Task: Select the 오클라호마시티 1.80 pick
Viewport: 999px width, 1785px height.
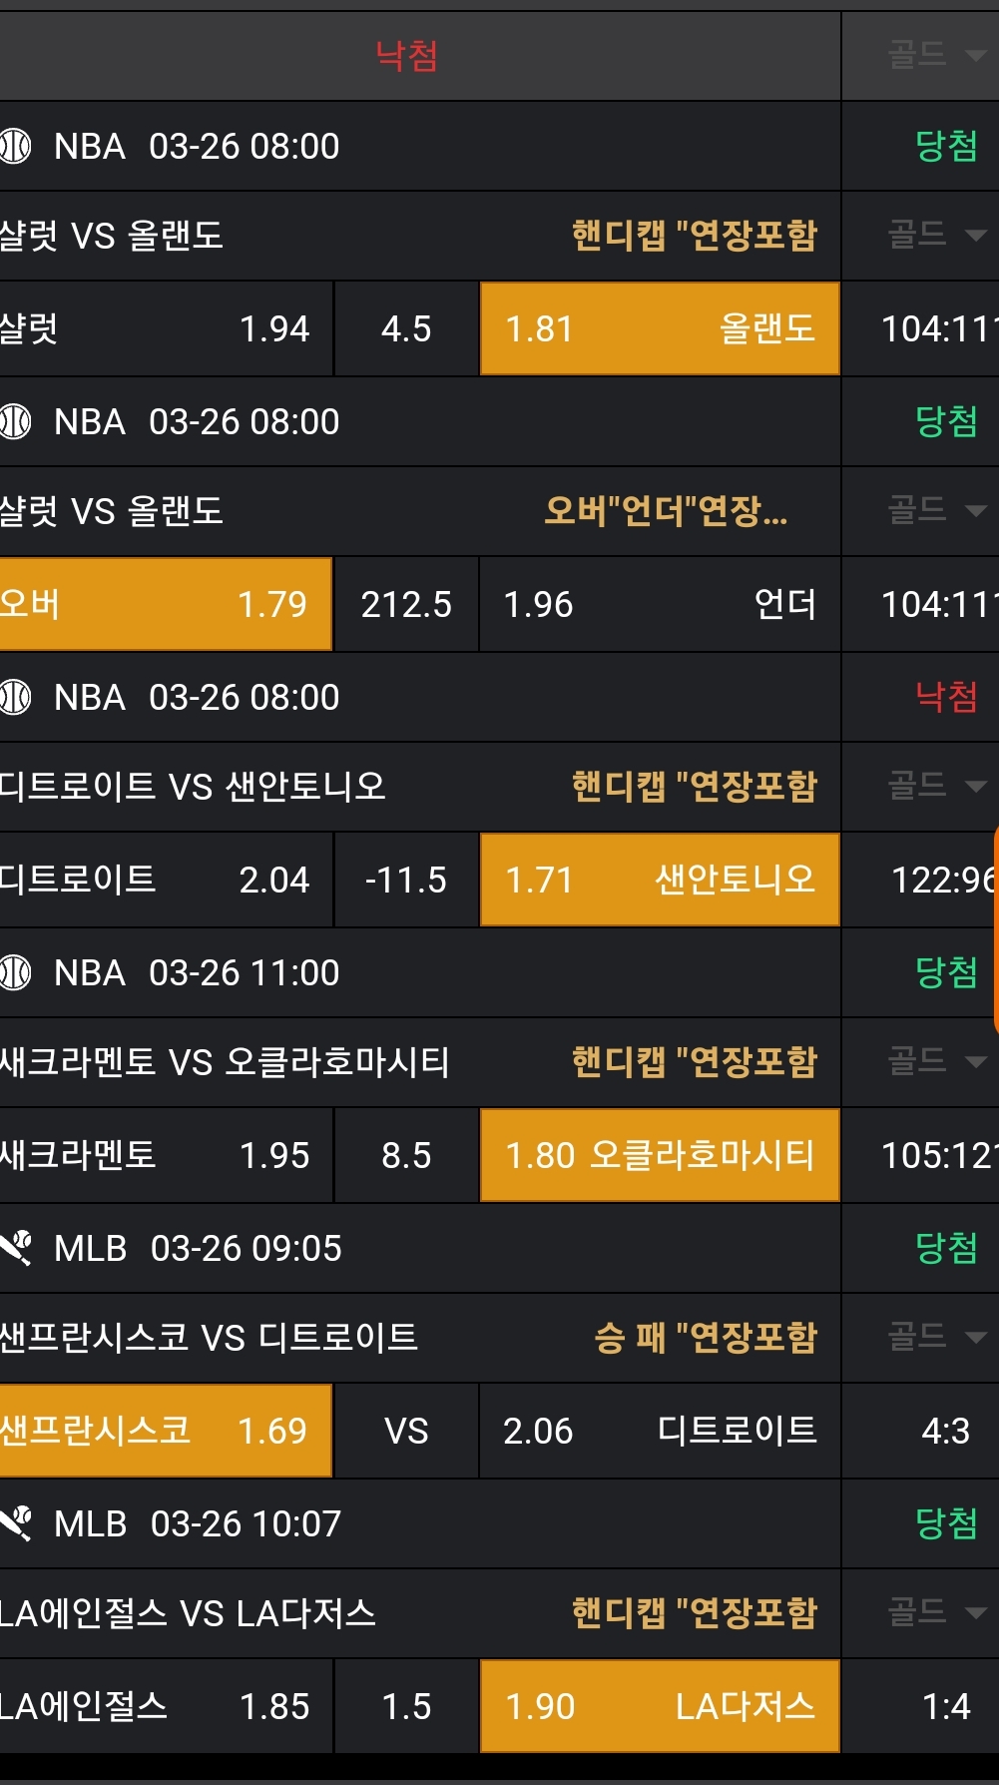Action: (660, 1155)
